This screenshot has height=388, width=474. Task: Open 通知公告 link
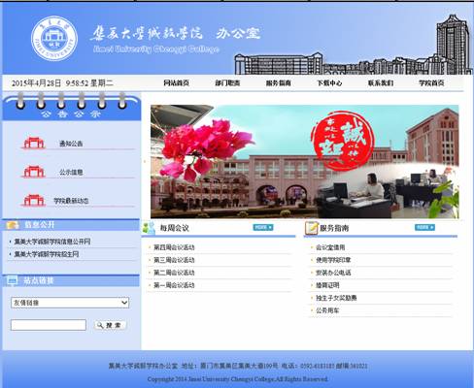coord(71,144)
